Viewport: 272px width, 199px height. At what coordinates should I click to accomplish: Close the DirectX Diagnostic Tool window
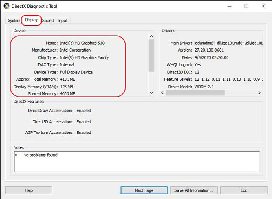click(263, 6)
